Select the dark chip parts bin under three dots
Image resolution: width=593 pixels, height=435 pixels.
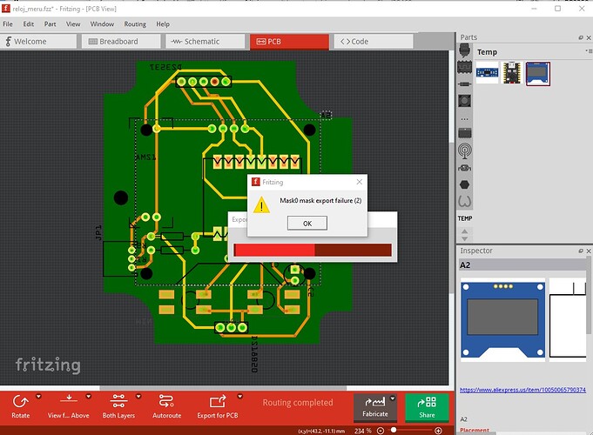(464, 132)
